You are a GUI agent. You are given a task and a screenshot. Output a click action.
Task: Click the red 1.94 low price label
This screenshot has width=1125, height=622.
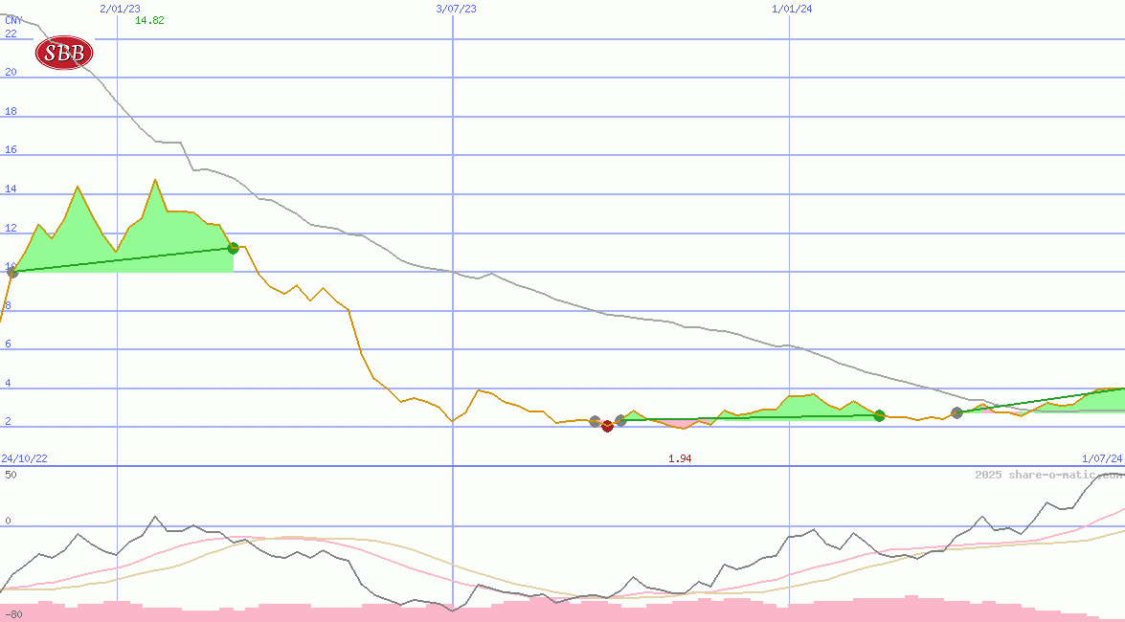pos(680,458)
